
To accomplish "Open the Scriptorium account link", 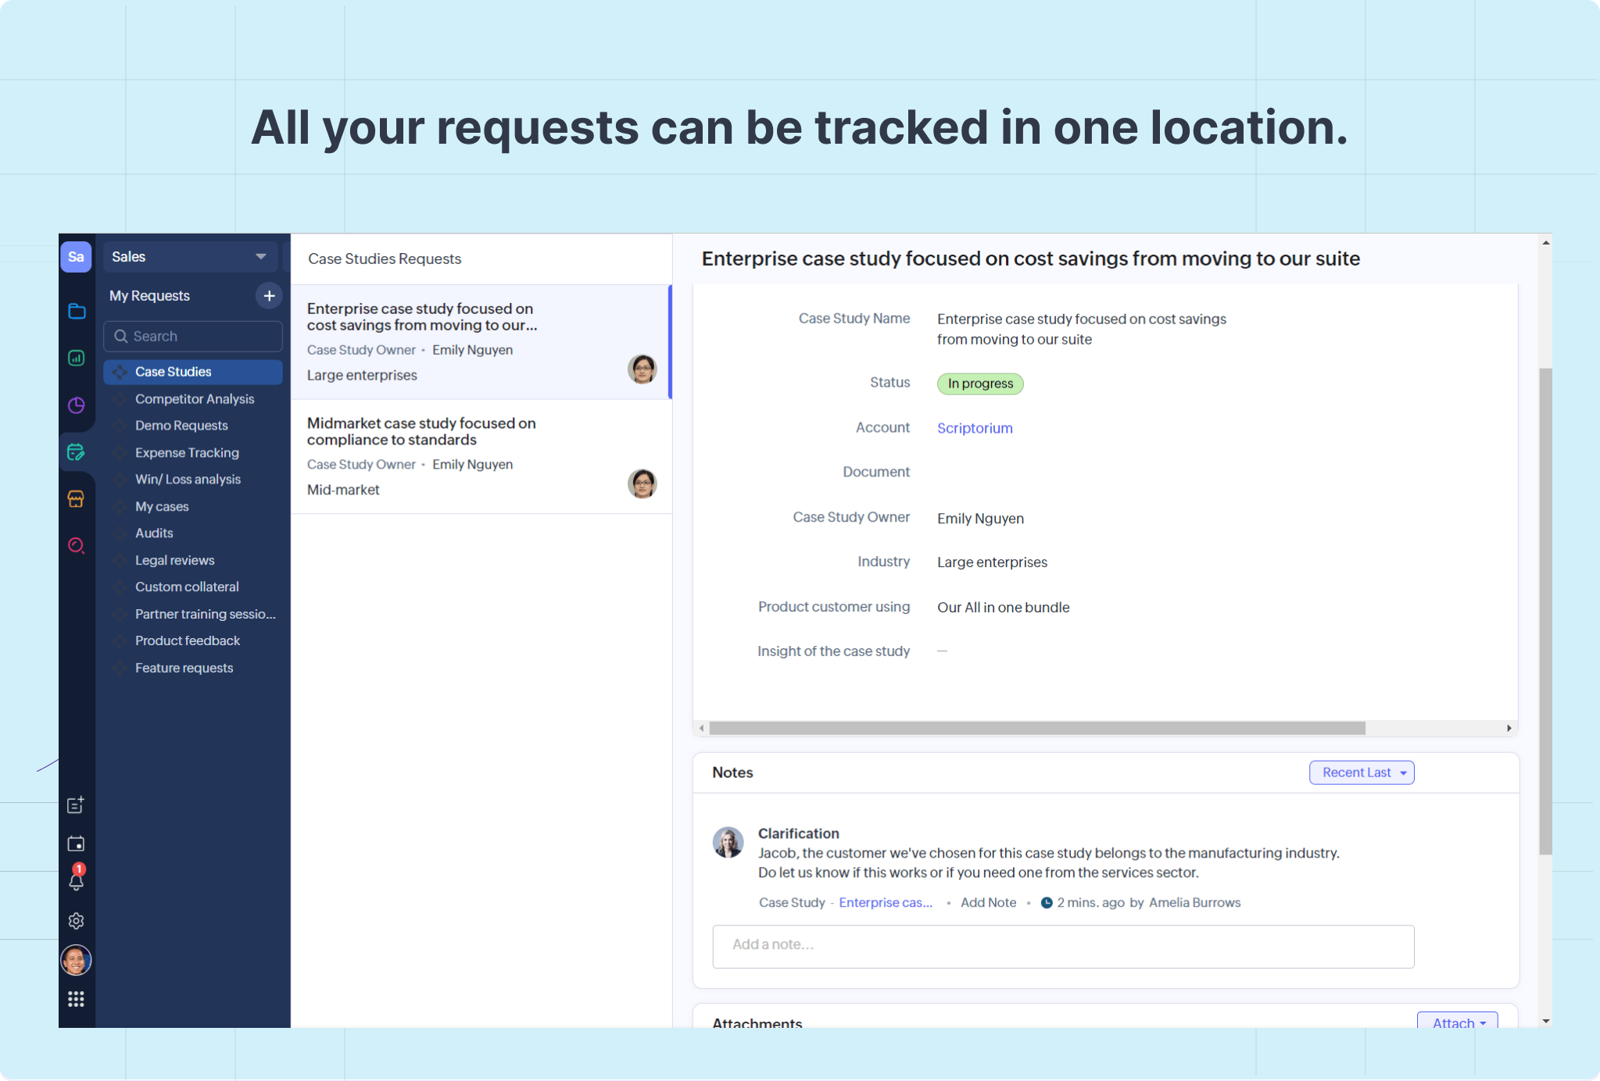I will [x=975, y=428].
